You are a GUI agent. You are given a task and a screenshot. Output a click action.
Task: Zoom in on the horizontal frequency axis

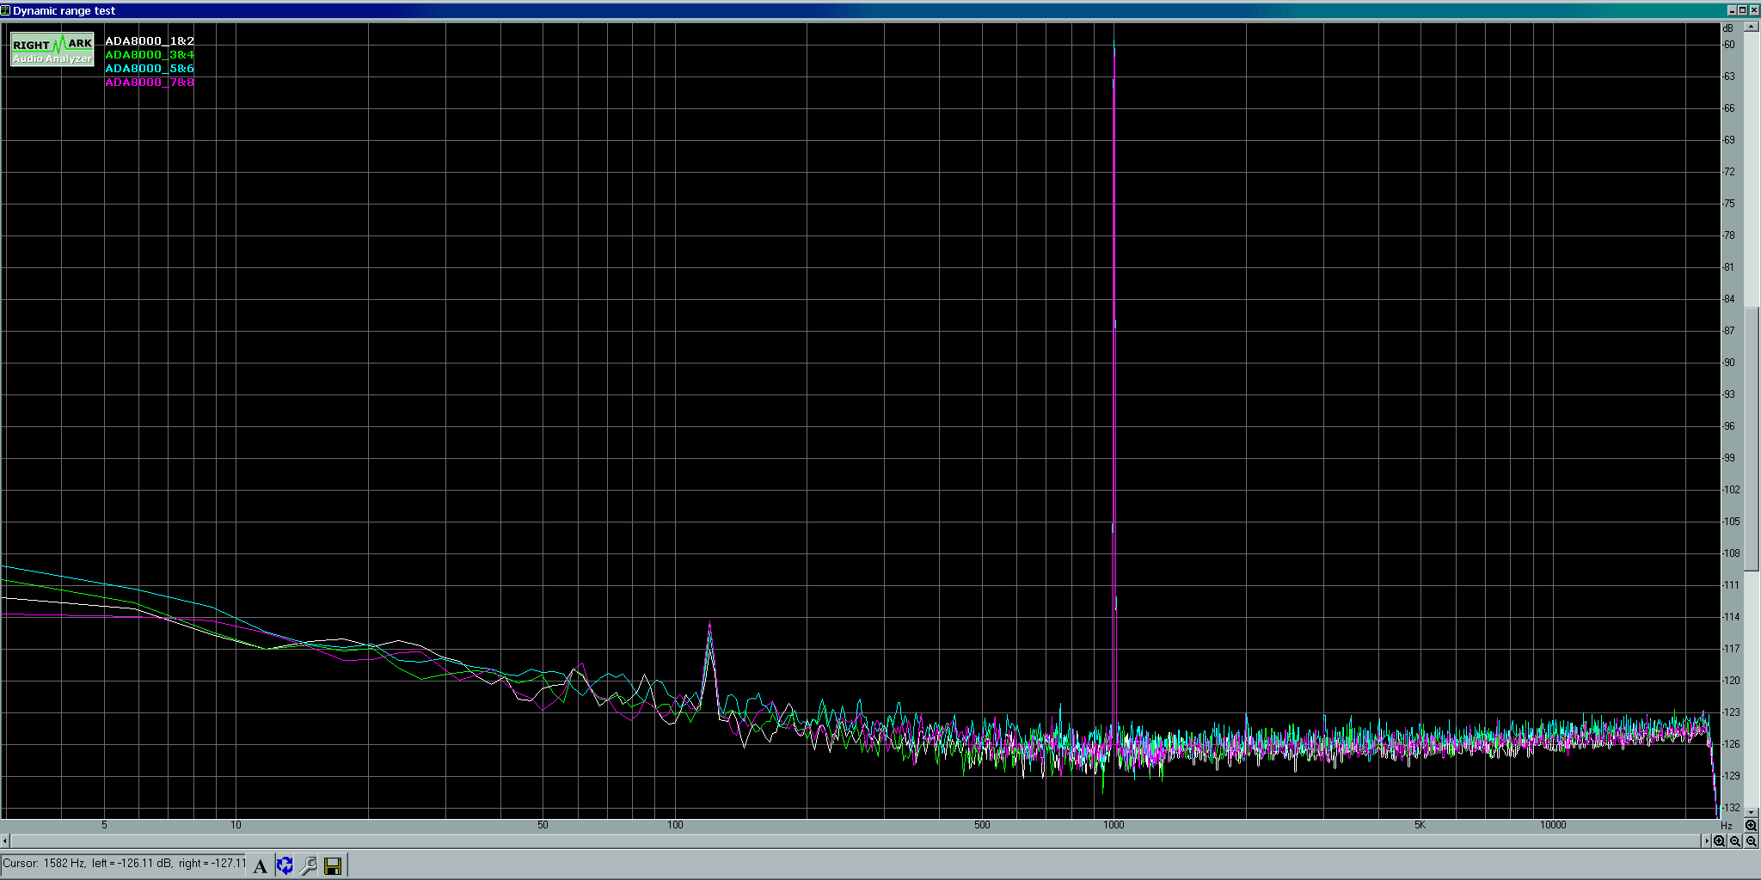point(1719,841)
